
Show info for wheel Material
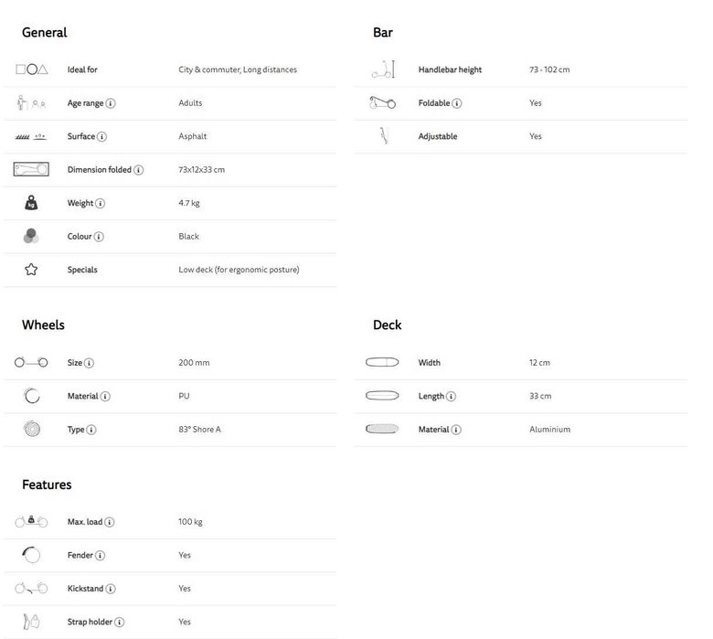(105, 397)
